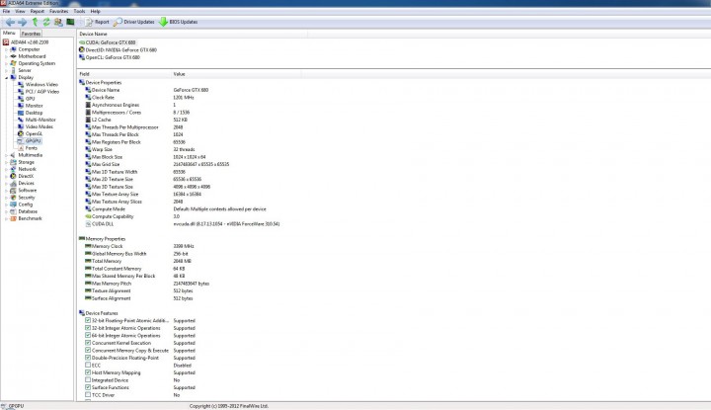Expand the Software tree node
The image size is (711, 410).
click(6, 191)
